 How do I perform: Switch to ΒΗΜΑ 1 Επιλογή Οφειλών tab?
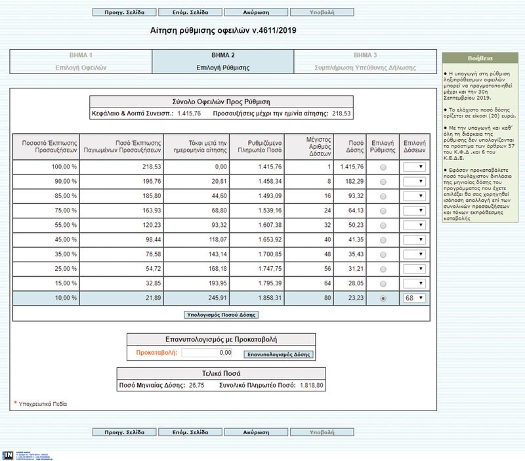click(81, 61)
